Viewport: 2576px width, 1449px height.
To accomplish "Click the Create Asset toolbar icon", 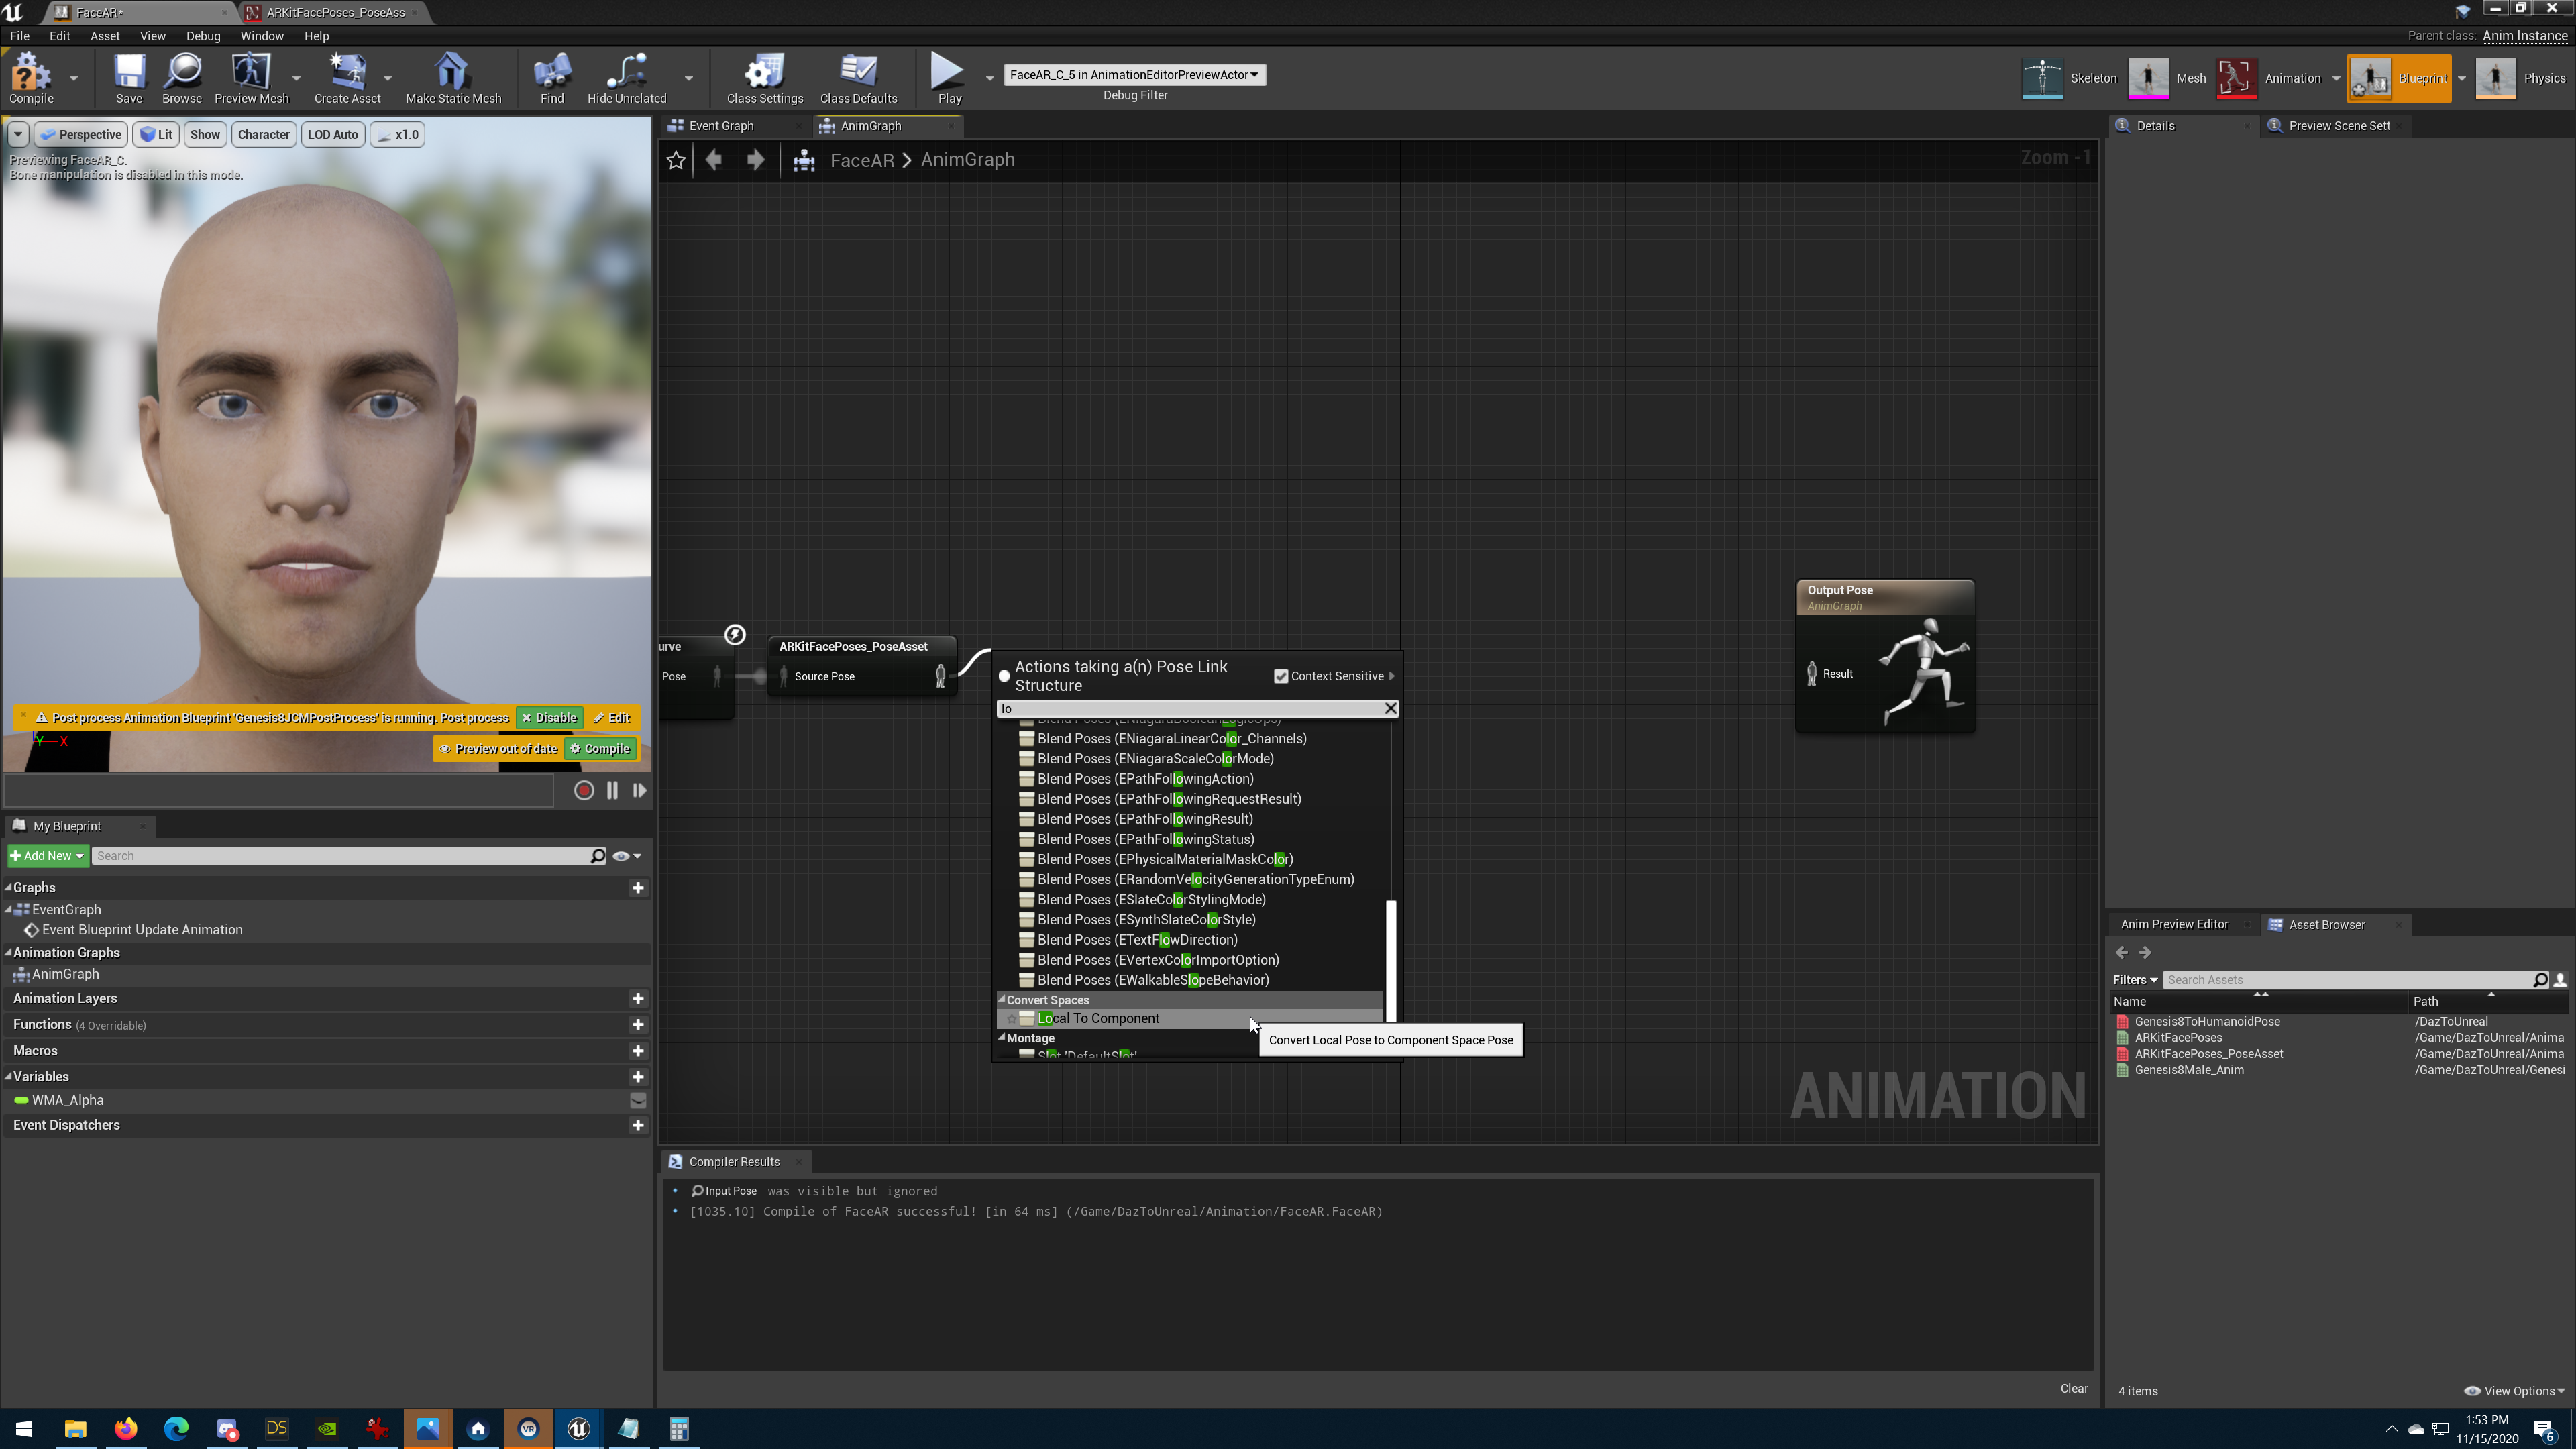I will coord(347,78).
